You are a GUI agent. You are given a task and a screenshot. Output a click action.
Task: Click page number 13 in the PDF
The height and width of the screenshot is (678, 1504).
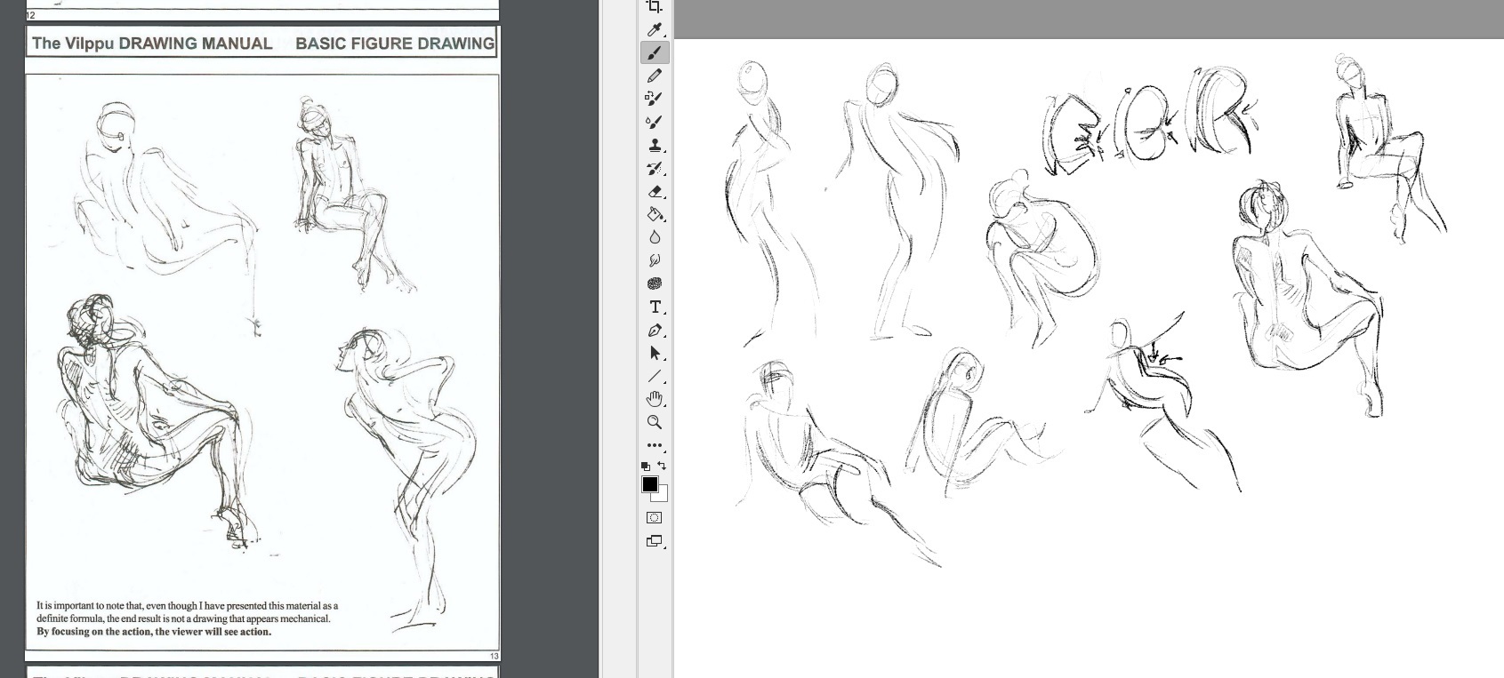point(495,657)
